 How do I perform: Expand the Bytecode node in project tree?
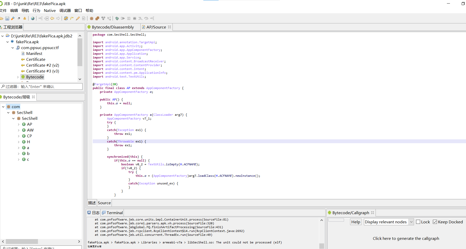point(18,77)
